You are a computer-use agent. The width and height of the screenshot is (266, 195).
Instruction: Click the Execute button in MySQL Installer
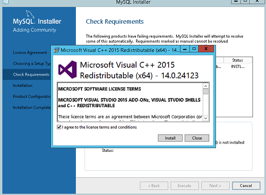184,186
